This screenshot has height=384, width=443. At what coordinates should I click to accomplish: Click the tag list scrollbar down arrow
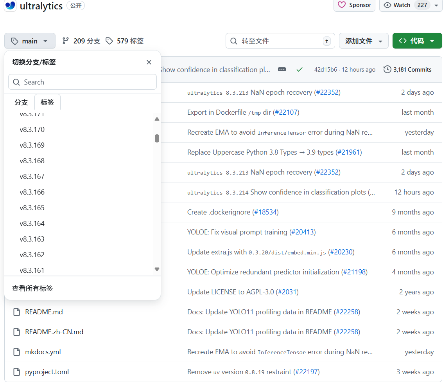coord(157,269)
